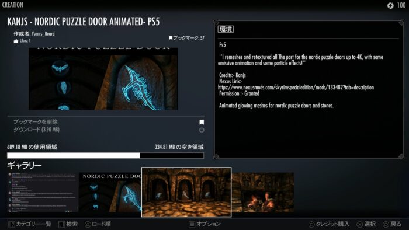The image size is (409, 230).
Task: Click the credits lightning bolt icon
Action: (390, 5)
